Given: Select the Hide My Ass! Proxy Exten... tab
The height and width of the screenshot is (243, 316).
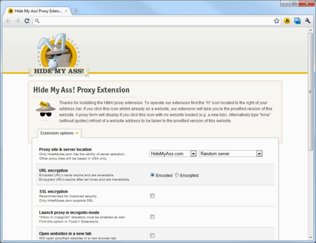Looking at the screenshot, I should tap(37, 11).
